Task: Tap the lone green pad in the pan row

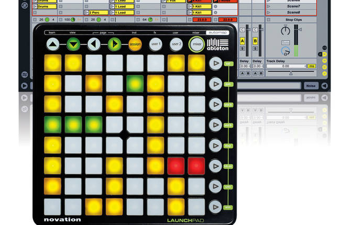Action: (135, 84)
